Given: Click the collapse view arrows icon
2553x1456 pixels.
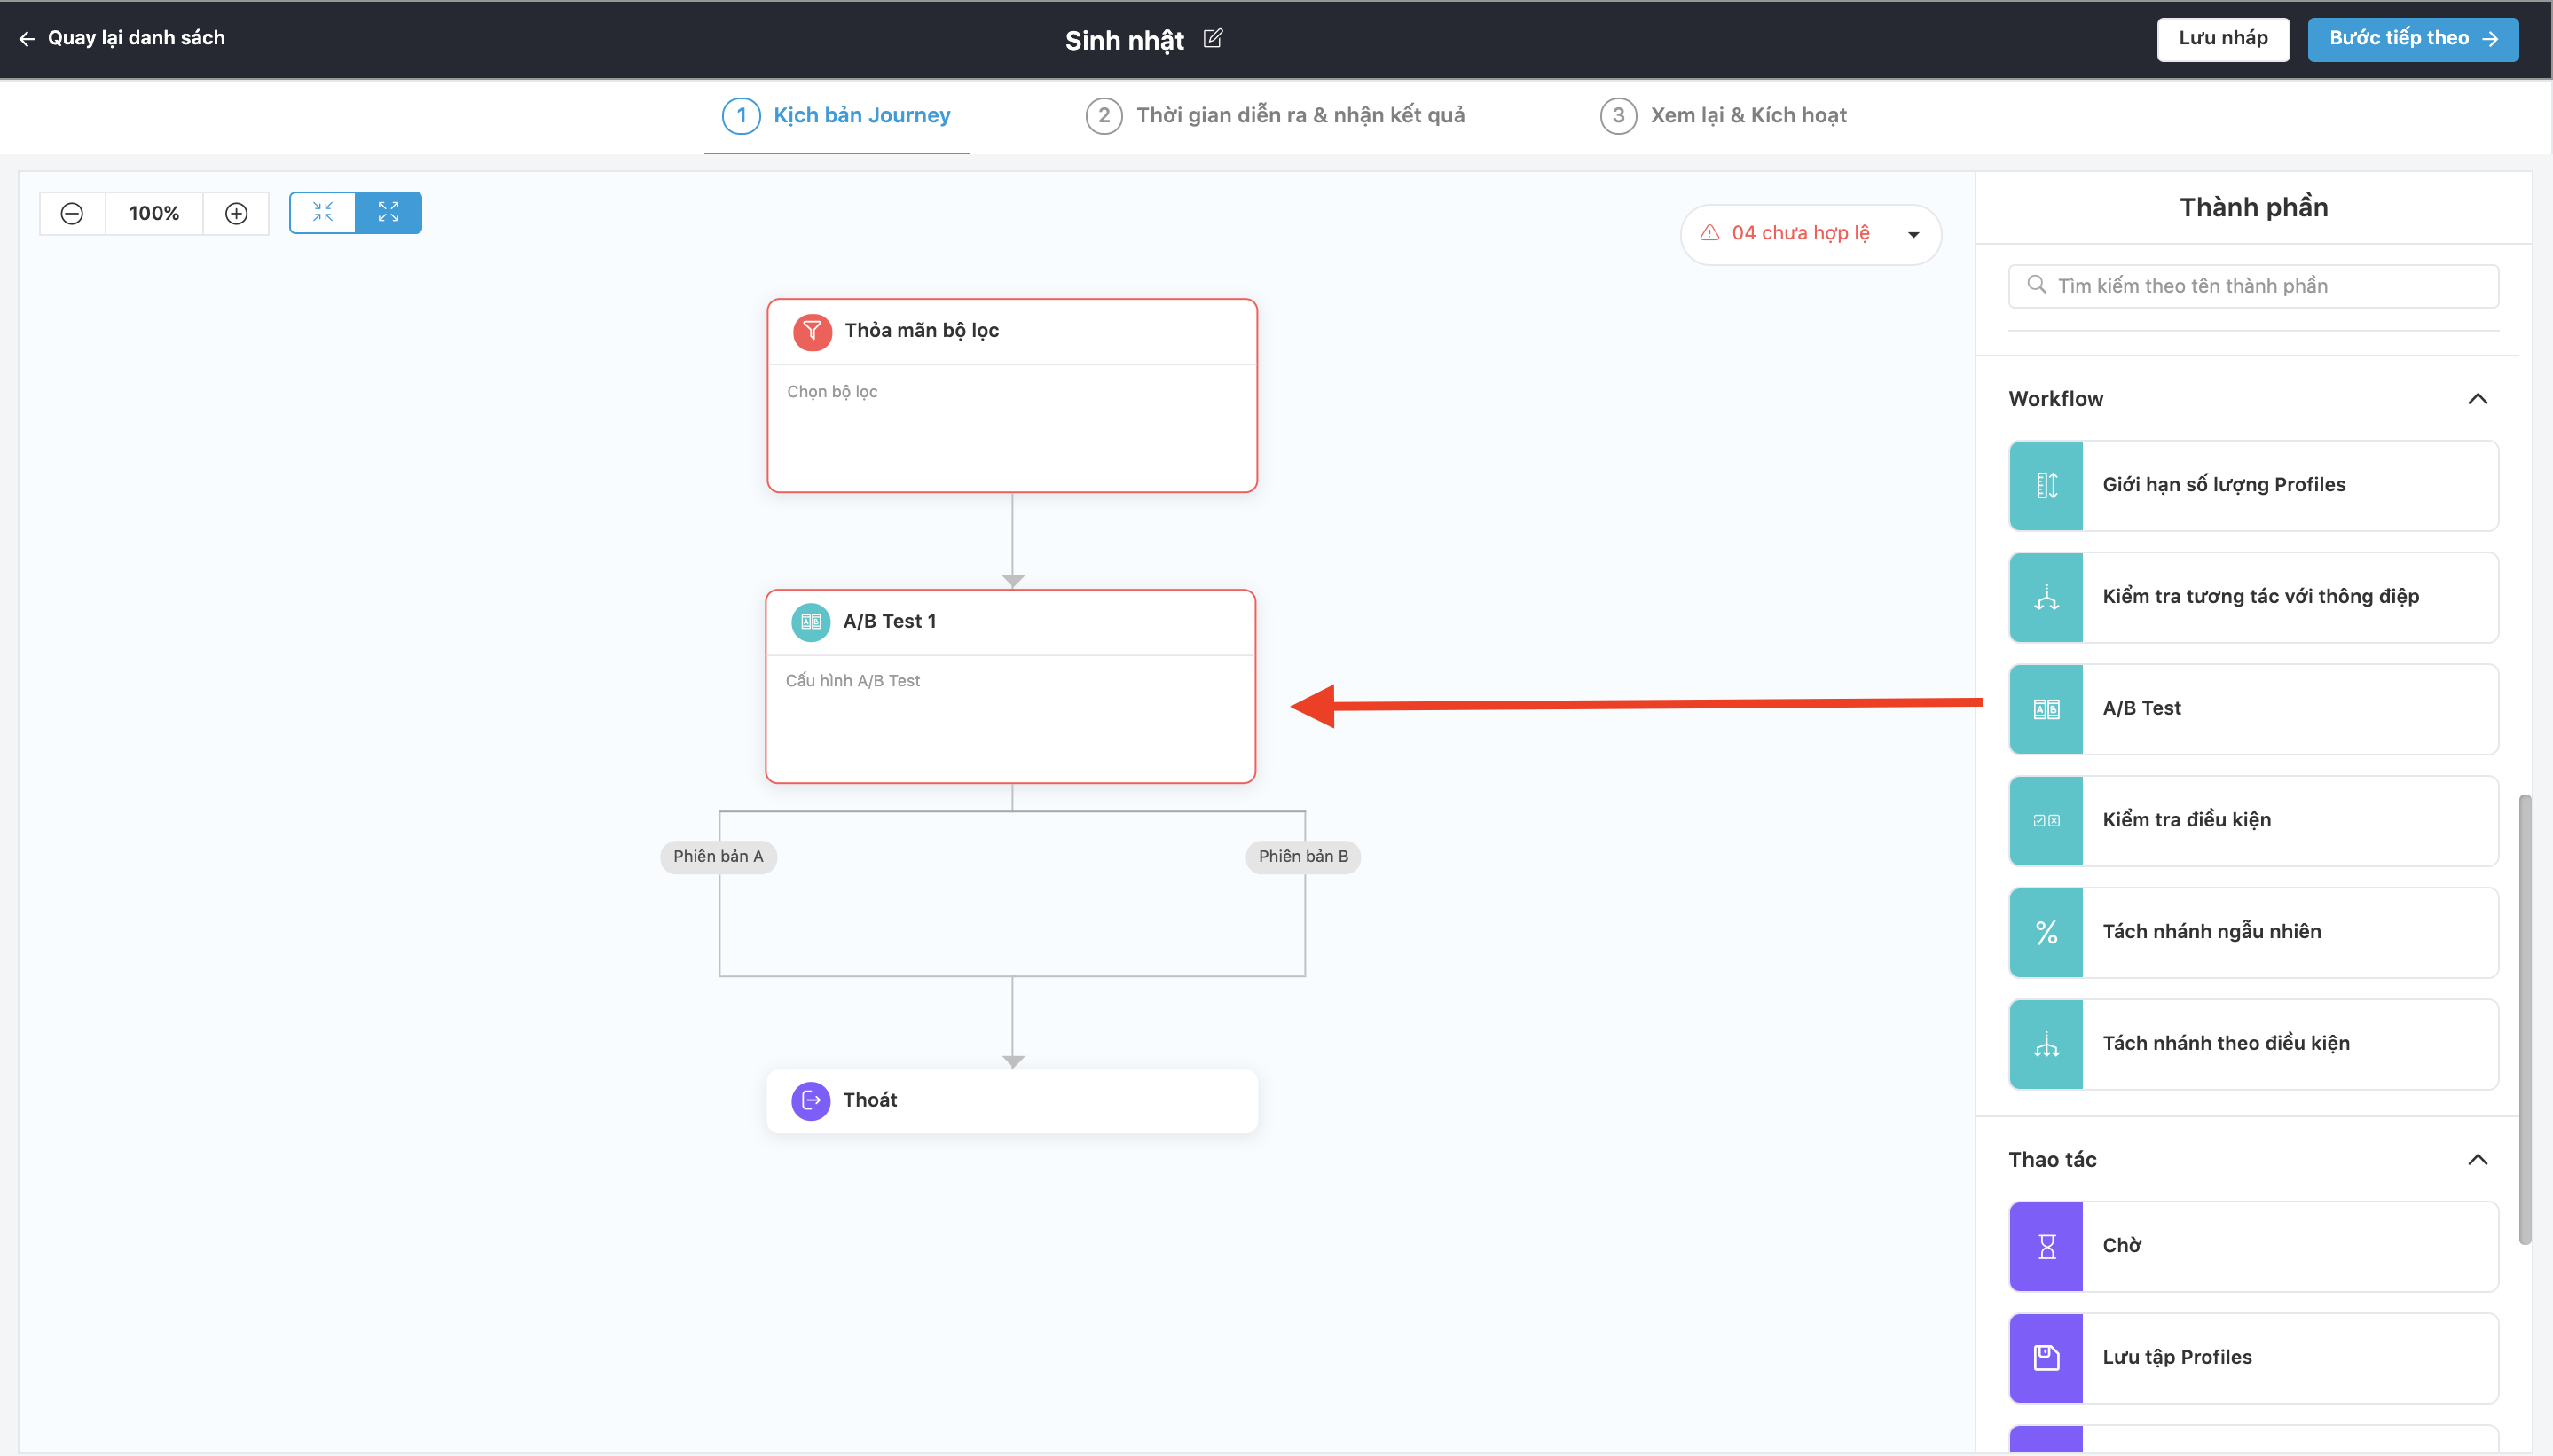Looking at the screenshot, I should 322,212.
